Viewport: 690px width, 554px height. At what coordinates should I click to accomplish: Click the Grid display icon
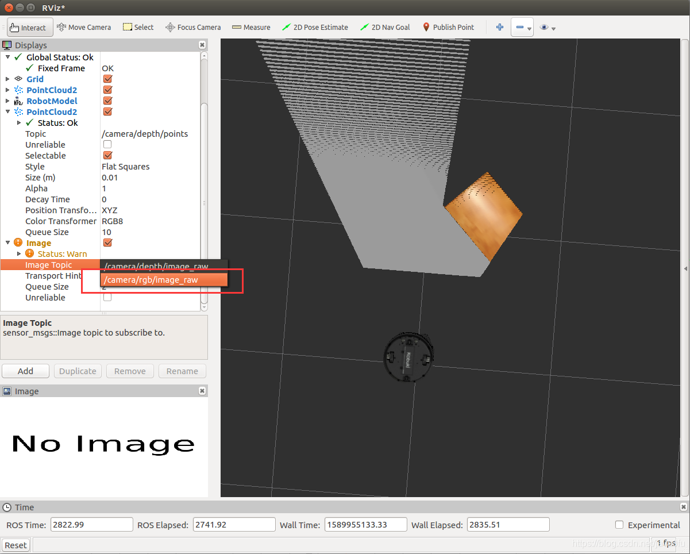click(x=18, y=79)
